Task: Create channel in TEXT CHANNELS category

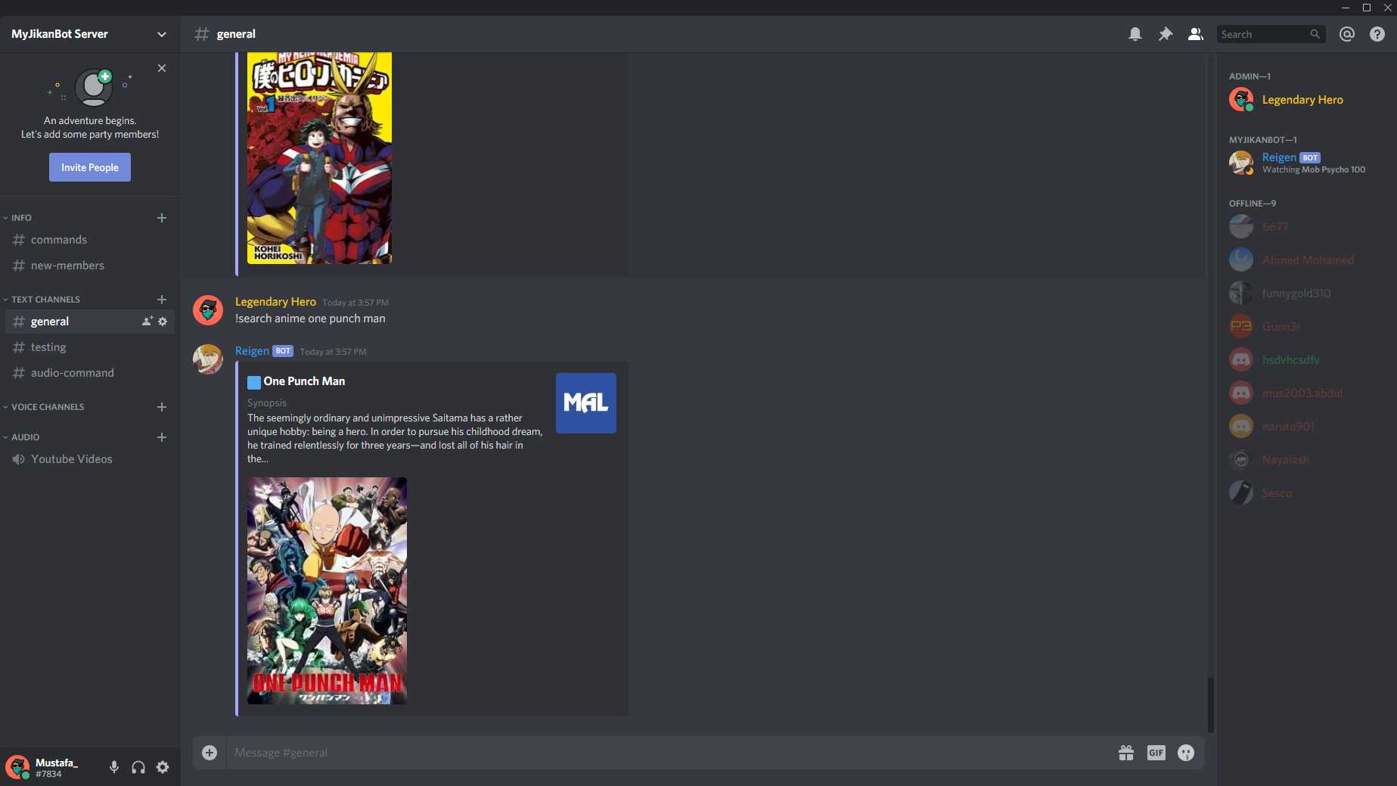Action: click(x=161, y=300)
